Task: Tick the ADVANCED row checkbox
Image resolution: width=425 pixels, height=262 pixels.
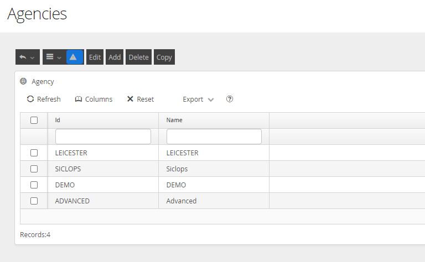Action: pyautogui.click(x=34, y=201)
